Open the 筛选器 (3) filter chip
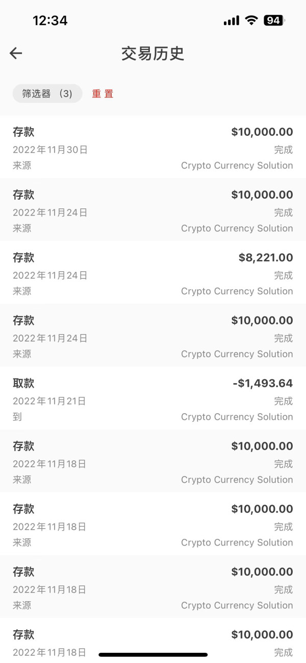Screen dimensions: 306x663 [47, 93]
